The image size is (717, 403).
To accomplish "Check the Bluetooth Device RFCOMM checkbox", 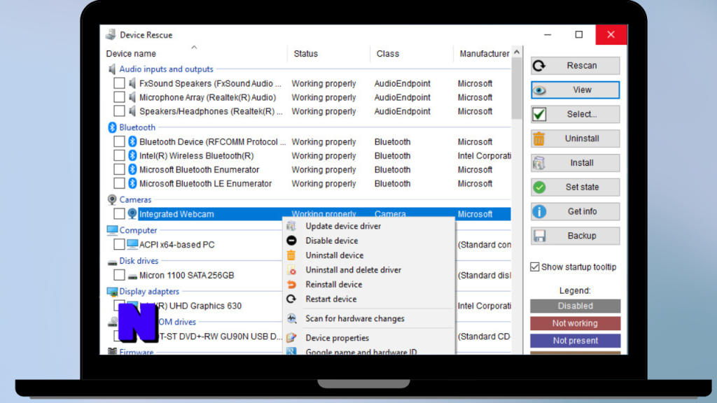I will (x=119, y=141).
